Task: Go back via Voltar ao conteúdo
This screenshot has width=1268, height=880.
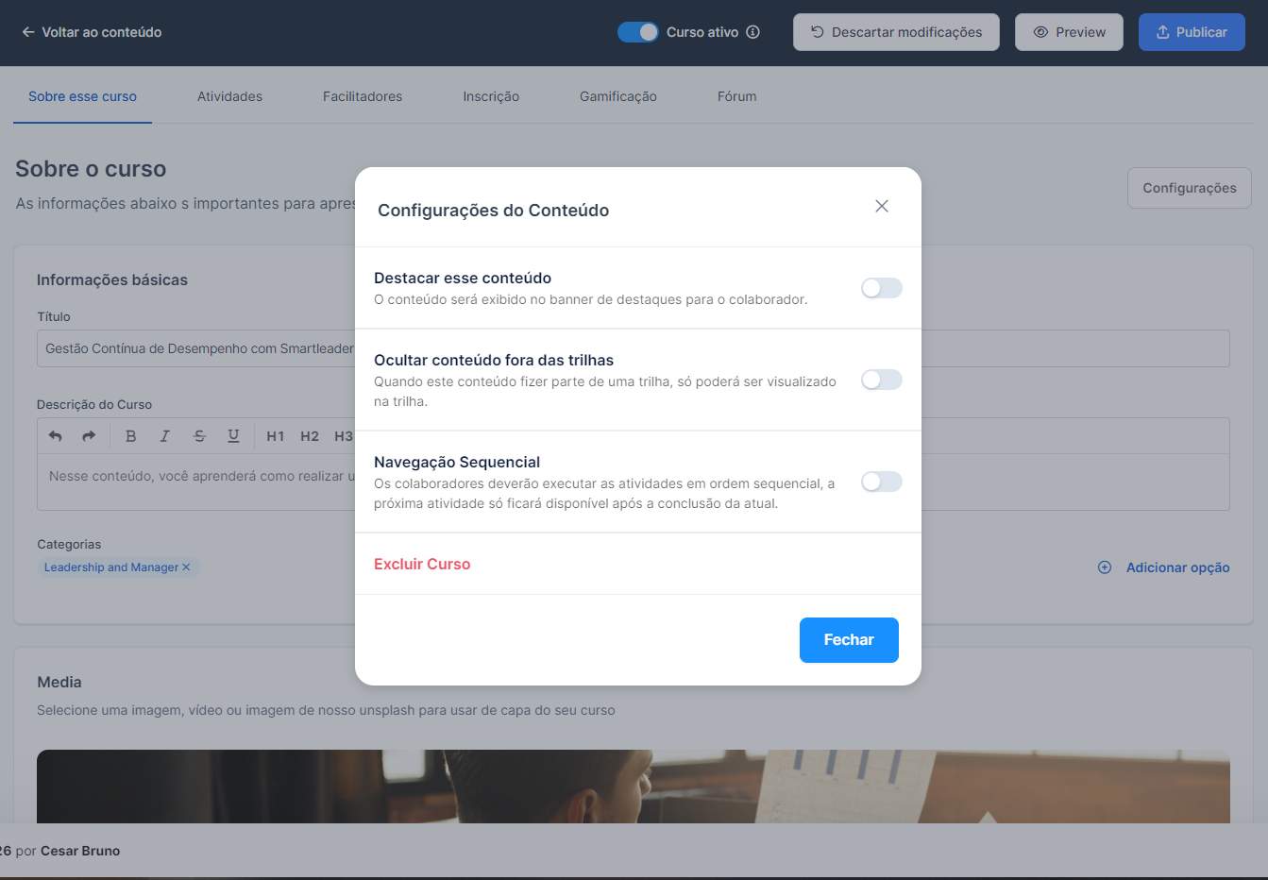Action: click(92, 32)
